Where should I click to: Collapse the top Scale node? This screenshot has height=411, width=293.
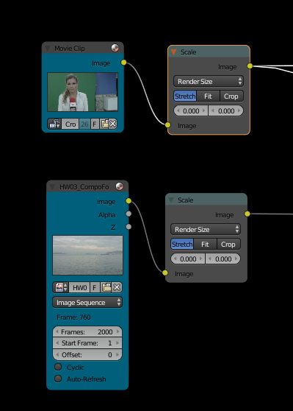tap(173, 52)
